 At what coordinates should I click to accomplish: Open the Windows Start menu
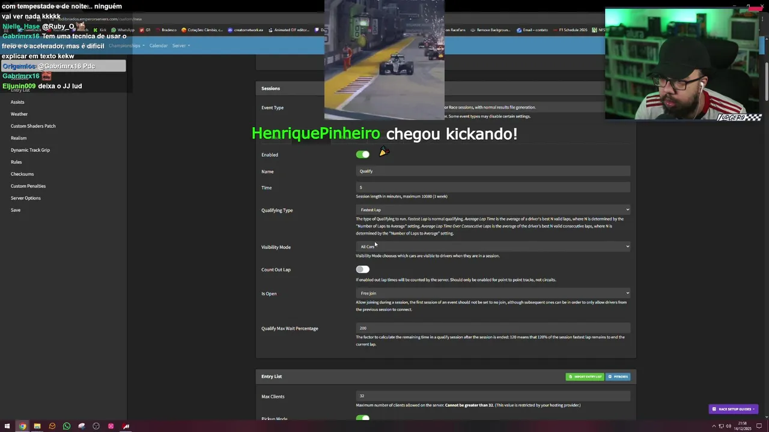(7, 426)
